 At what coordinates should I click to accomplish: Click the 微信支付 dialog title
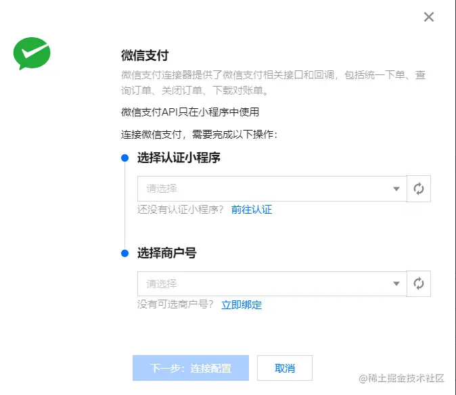coord(145,55)
